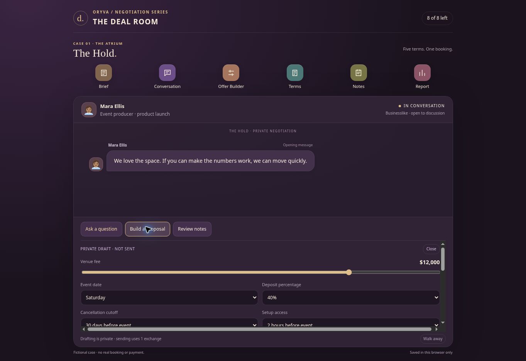Open the Report icon
526x361 pixels.
click(422, 73)
